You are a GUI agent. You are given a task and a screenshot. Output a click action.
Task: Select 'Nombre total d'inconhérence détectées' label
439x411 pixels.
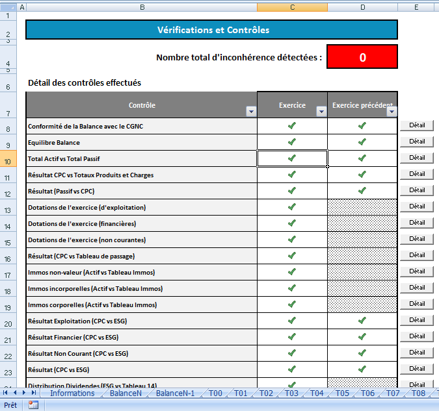[239, 57]
